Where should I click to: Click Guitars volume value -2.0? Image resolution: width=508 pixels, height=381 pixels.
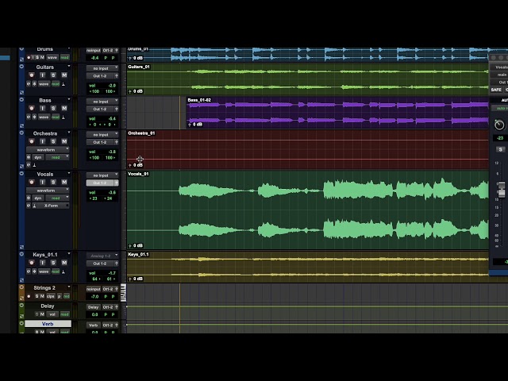pyautogui.click(x=112, y=86)
